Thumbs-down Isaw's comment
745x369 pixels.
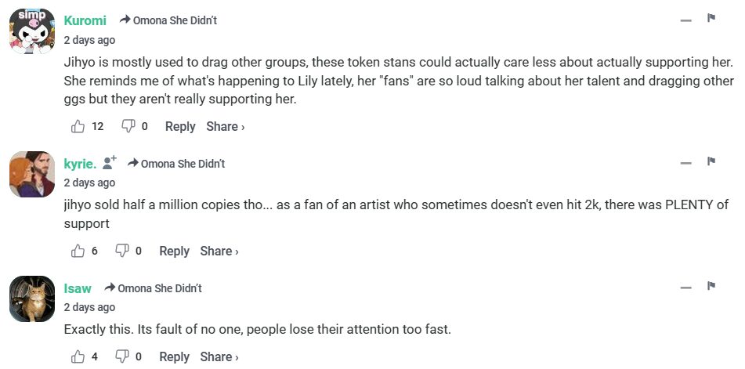tap(122, 356)
